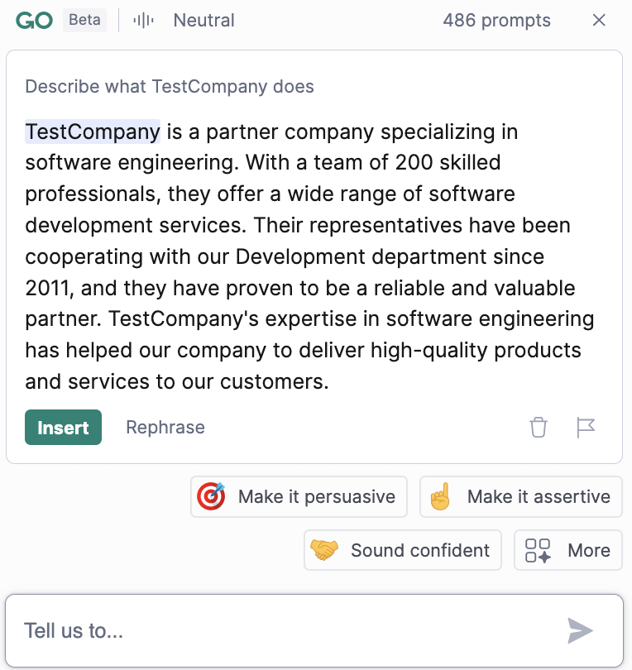Viewport: 632px width, 670px height.
Task: Click the Insert button
Action: click(x=63, y=428)
